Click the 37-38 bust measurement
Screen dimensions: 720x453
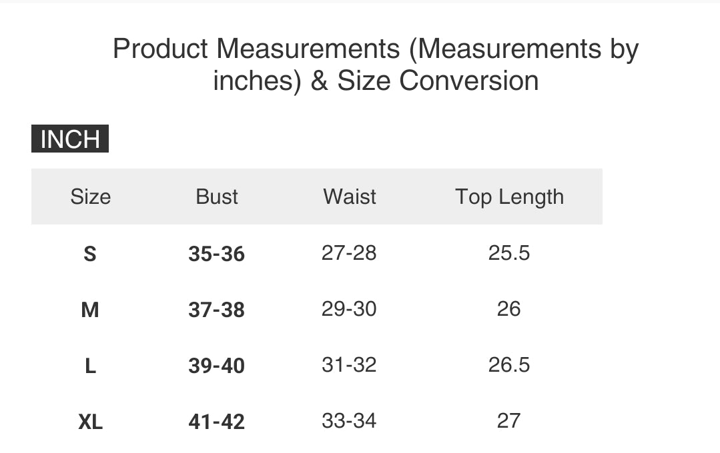[216, 310]
